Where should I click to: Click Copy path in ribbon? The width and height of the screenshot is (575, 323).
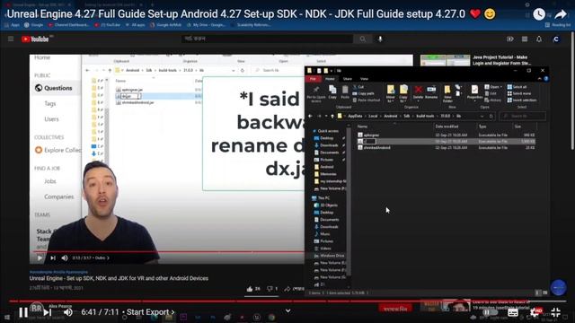(x=363, y=93)
